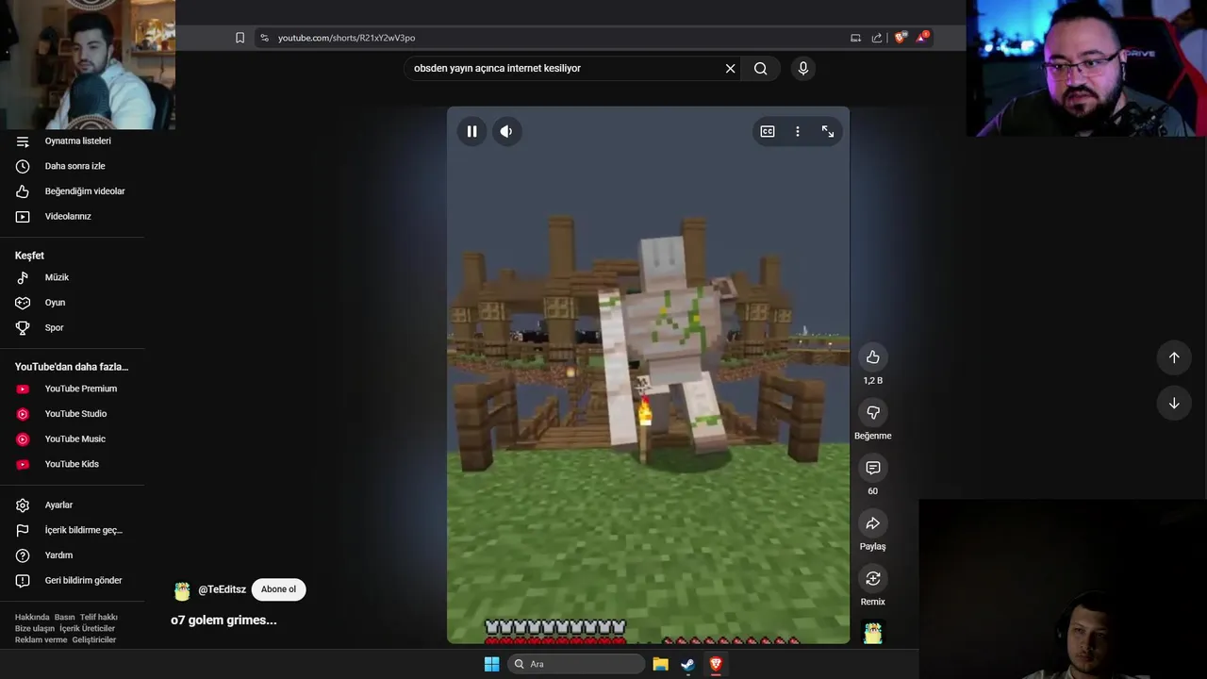Open Brave browser from taskbar
Viewport: 1207px width, 679px height.
tap(716, 664)
